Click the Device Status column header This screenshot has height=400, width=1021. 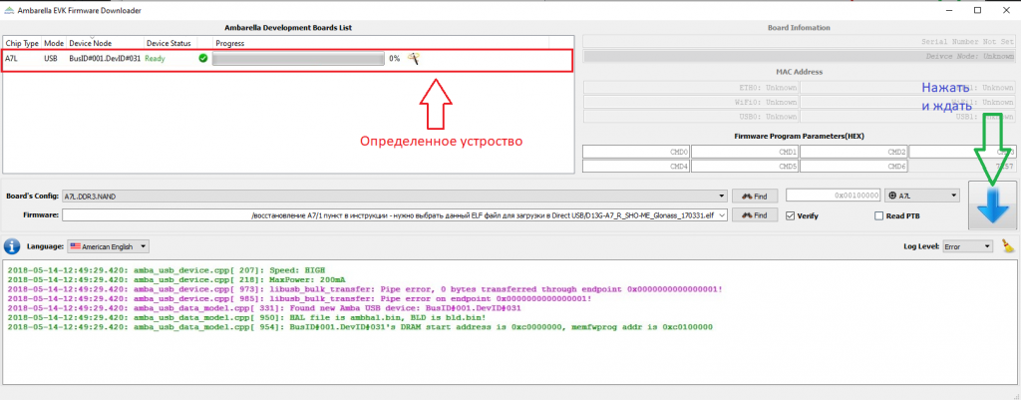(x=169, y=44)
